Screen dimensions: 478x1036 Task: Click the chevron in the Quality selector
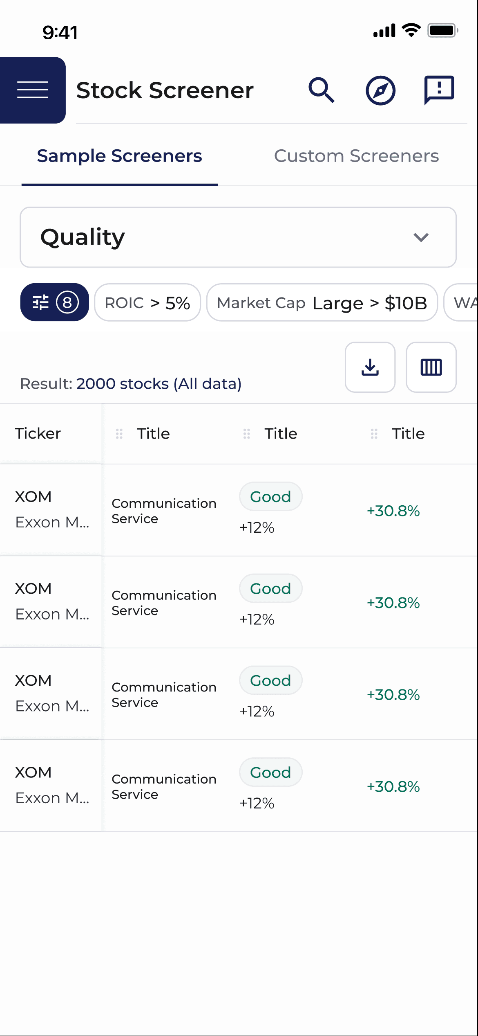[x=421, y=237]
